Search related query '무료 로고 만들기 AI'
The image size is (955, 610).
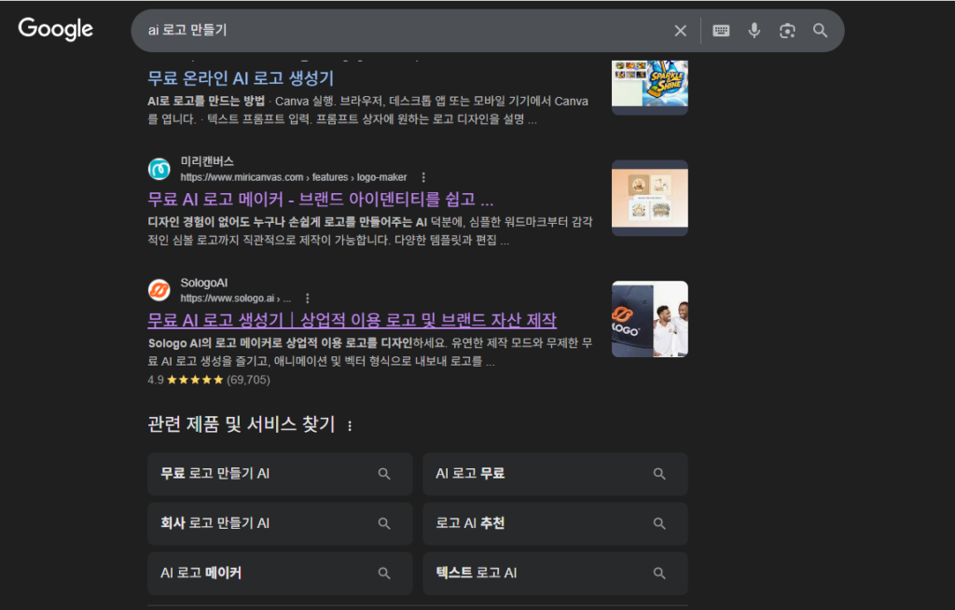click(280, 474)
